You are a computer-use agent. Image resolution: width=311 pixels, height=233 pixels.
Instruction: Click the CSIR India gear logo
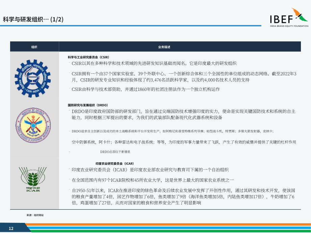pyautogui.click(x=33, y=78)
